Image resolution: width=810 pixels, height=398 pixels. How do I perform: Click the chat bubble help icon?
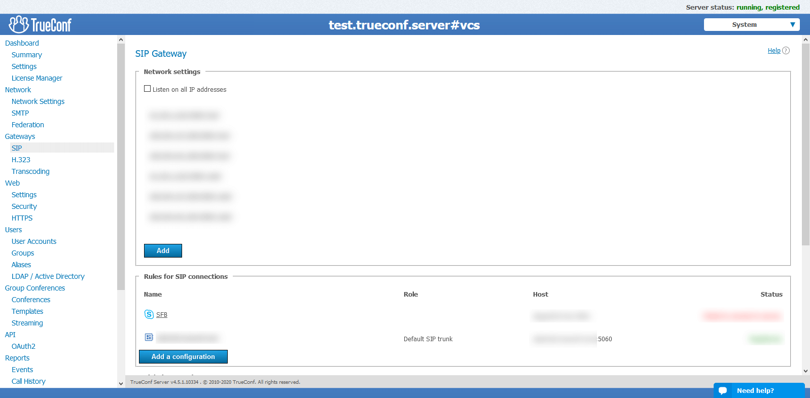[723, 390]
